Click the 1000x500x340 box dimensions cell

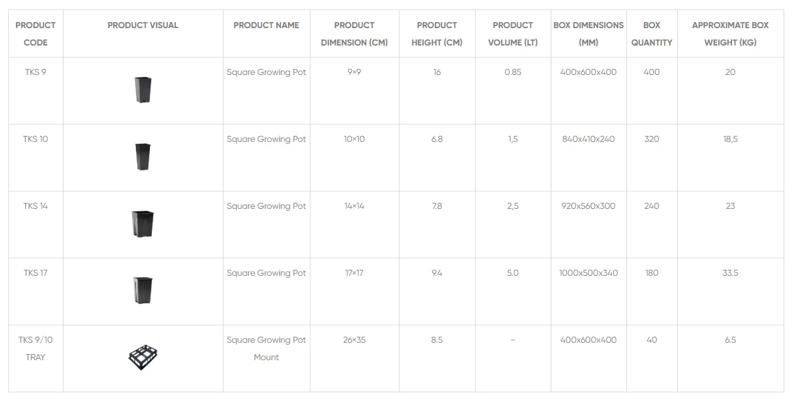(x=588, y=273)
